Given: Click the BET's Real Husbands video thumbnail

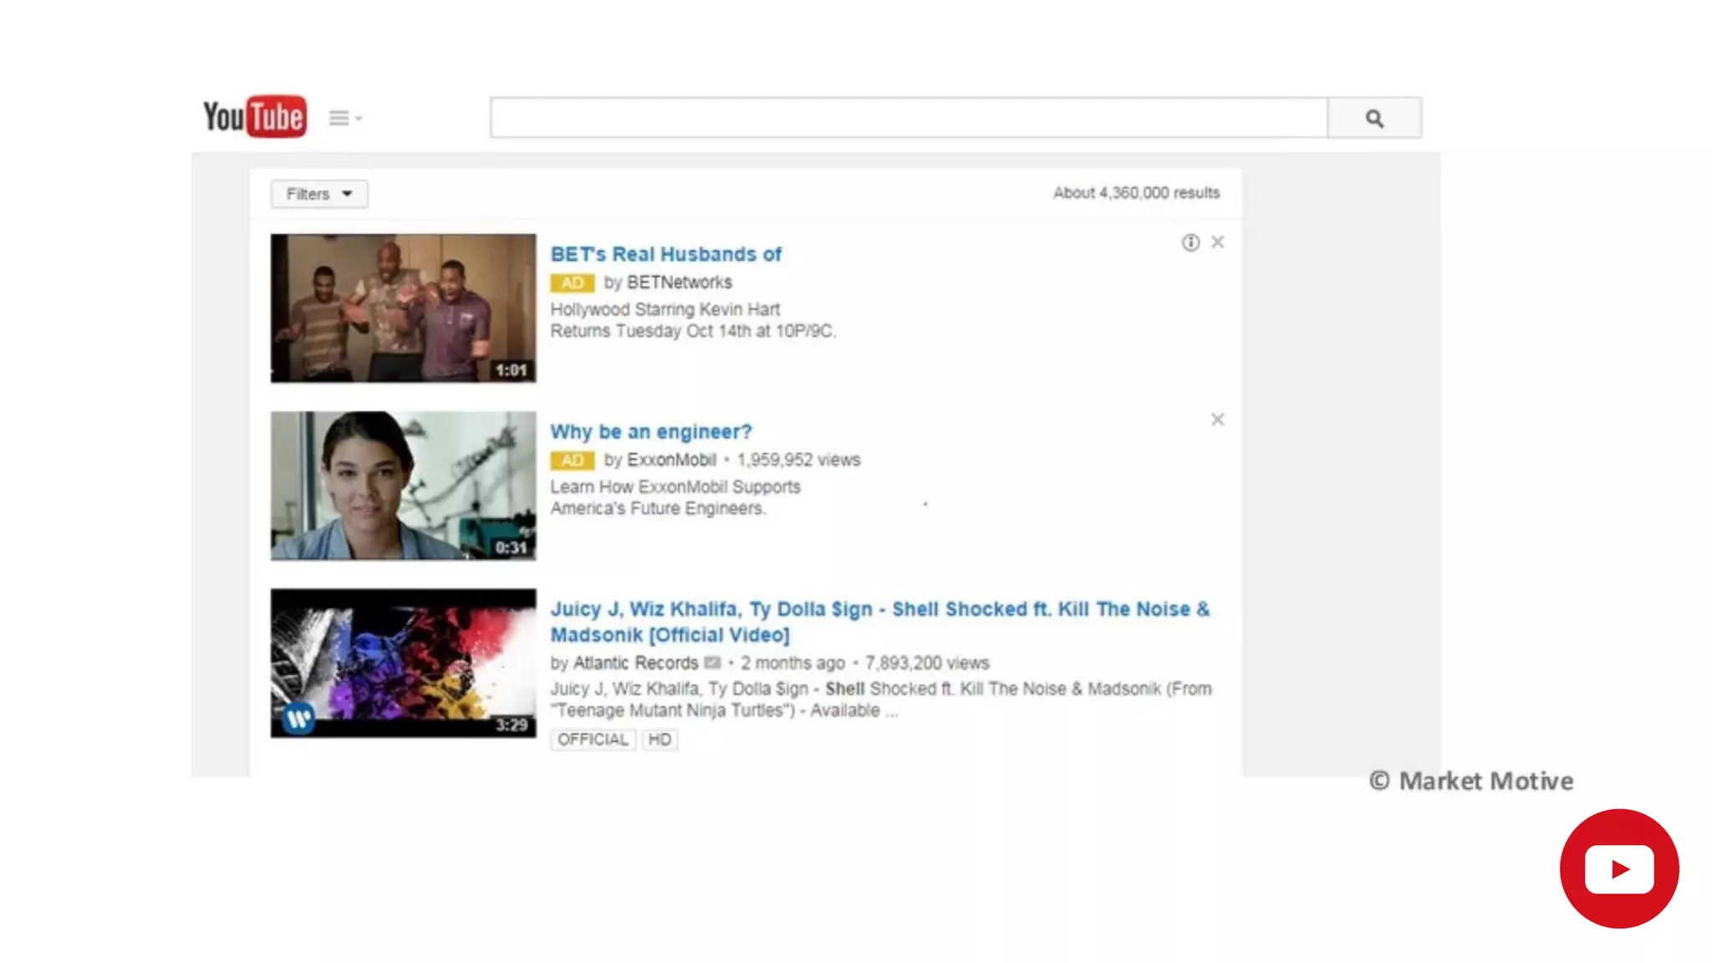Looking at the screenshot, I should 403,308.
